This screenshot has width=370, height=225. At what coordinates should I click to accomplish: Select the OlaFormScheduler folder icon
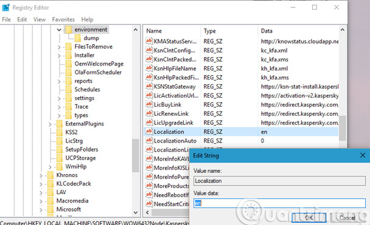click(68, 72)
